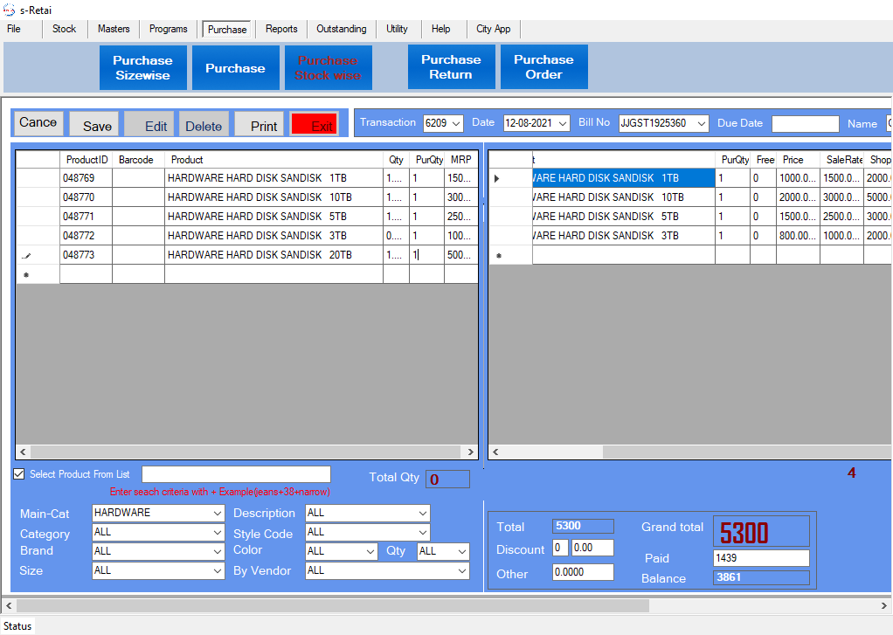Open the Purchase Order tile
This screenshot has height=635, width=893.
(x=543, y=67)
